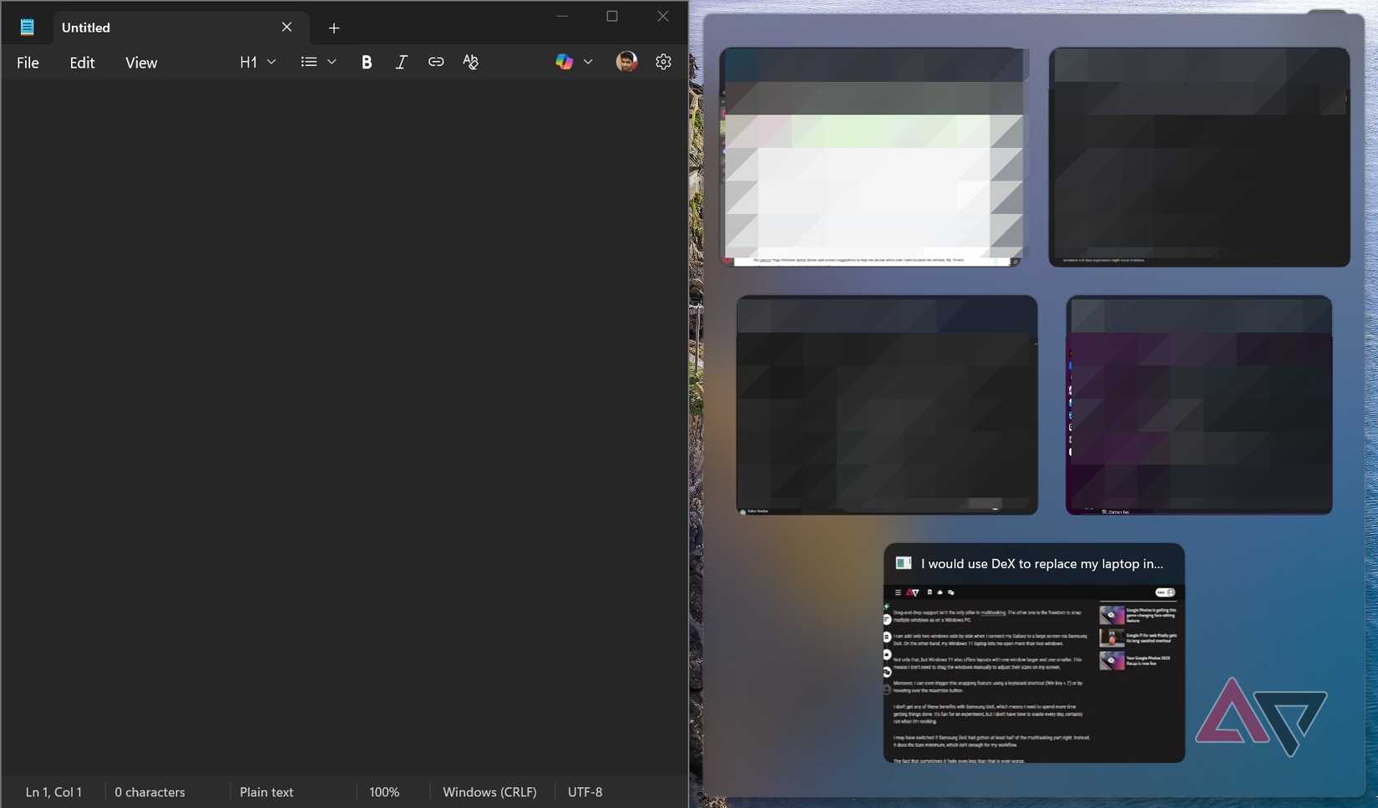Open the View menu
Screen dimensions: 1378x808
[141, 62]
